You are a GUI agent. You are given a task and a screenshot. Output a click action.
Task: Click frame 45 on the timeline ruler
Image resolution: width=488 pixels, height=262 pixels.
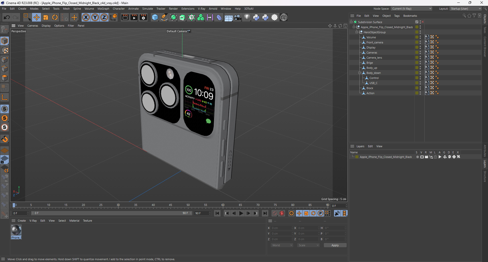pos(170,205)
